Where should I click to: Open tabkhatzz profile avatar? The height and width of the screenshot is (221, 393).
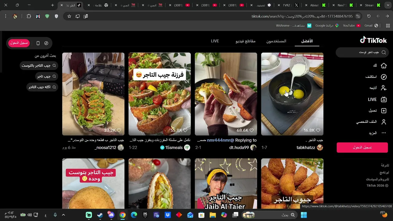coord(320,148)
